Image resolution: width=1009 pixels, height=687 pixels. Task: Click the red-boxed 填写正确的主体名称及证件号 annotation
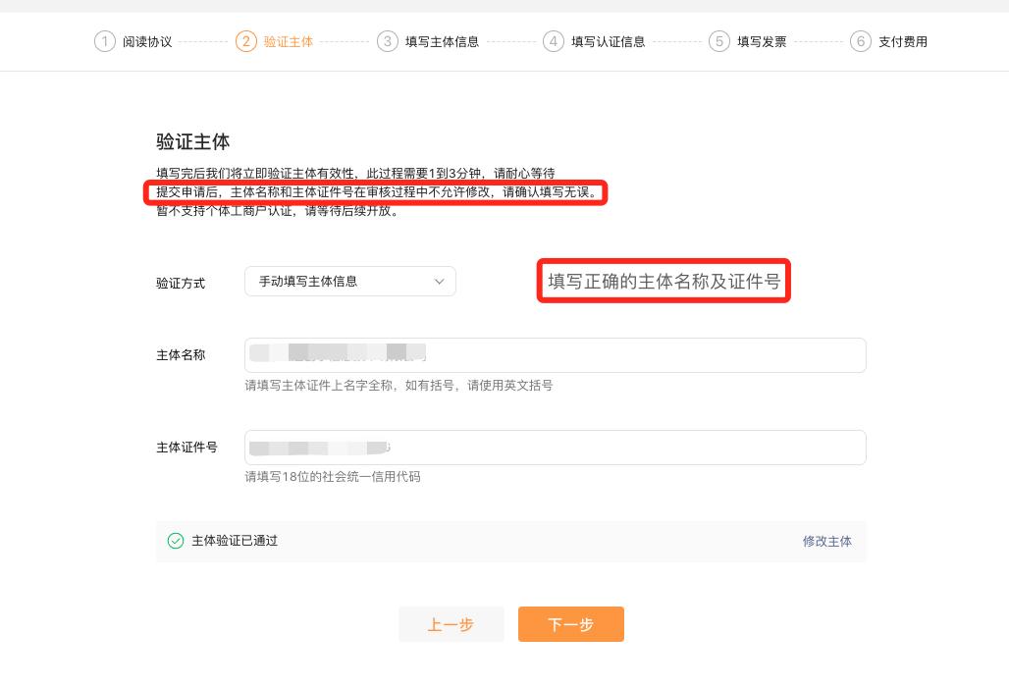(664, 281)
